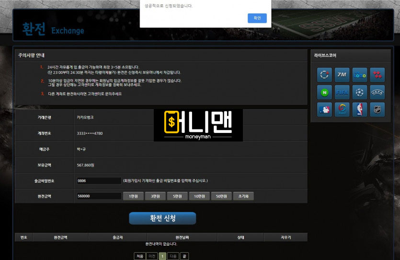Click the 환전 신청 submit button

(162, 218)
